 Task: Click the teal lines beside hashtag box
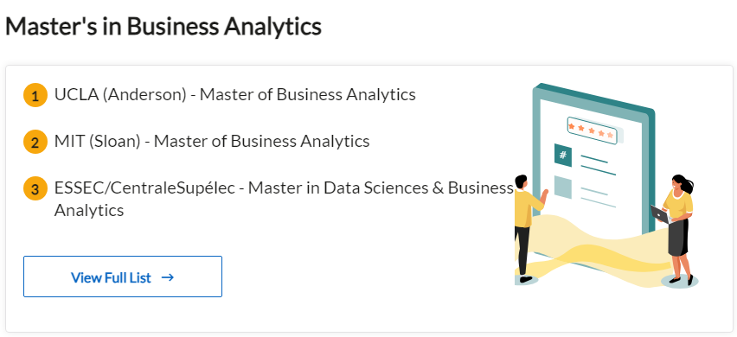pyautogui.click(x=598, y=165)
